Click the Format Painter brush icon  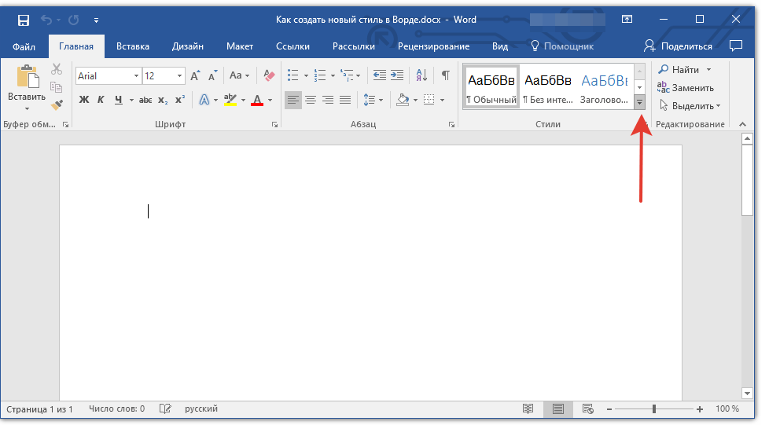tap(57, 104)
